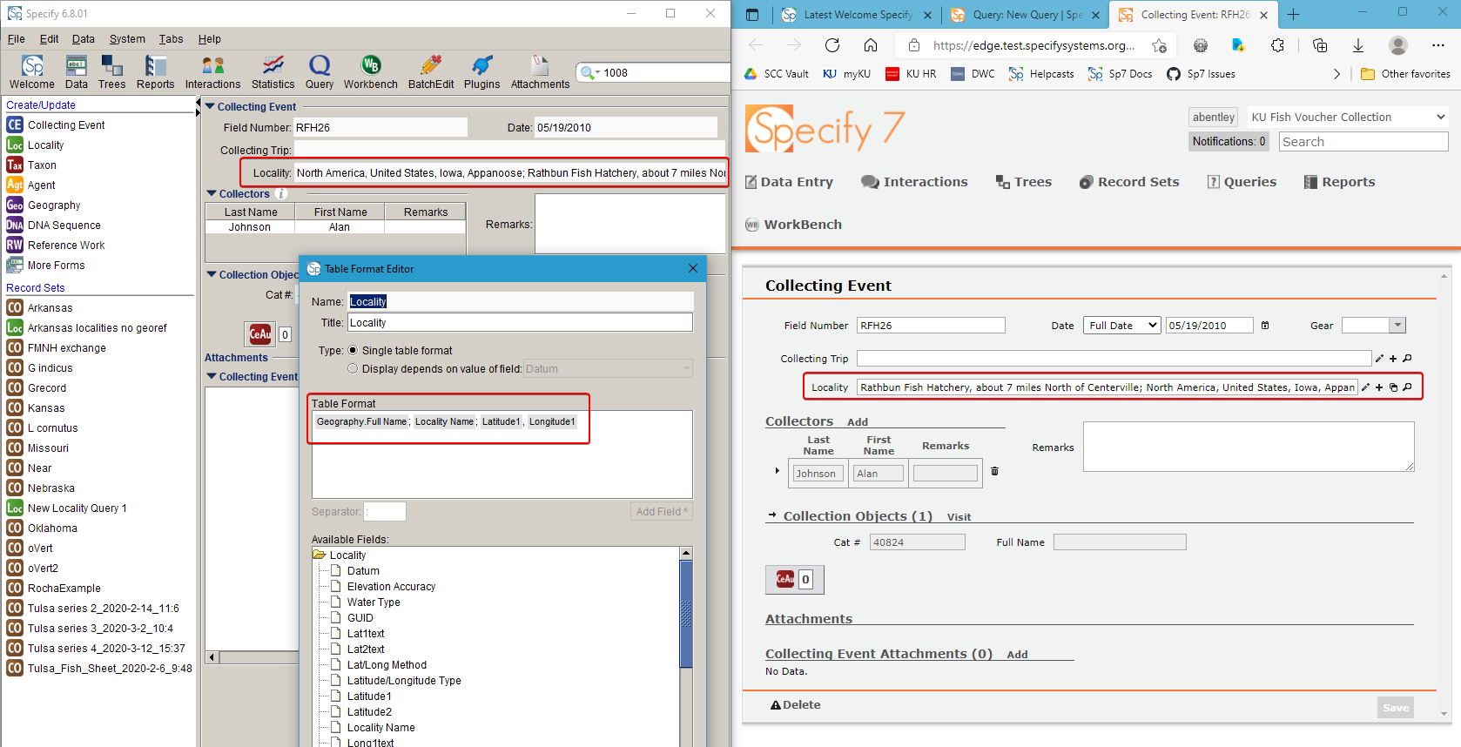This screenshot has width=1461, height=747.
Task: Open the Full Date precision dropdown
Action: tap(1121, 326)
